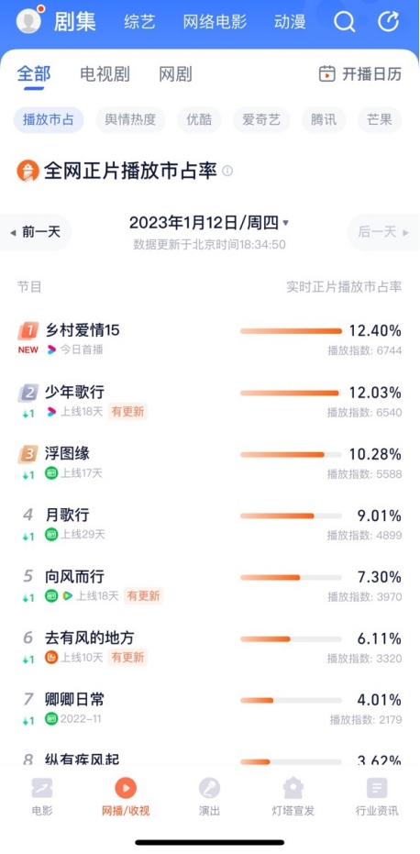
Task: Tap the share arrow icon
Action: click(x=389, y=22)
